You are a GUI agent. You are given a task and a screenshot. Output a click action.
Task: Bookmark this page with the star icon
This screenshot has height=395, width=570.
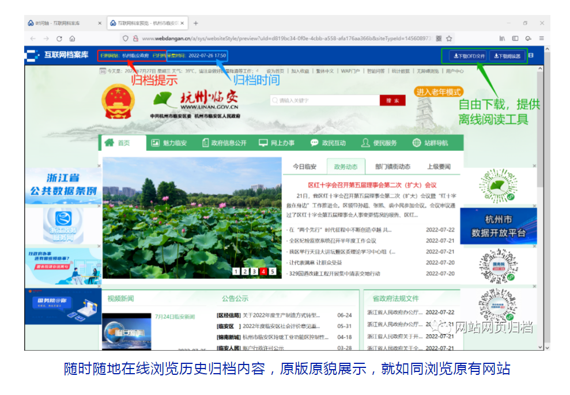pos(449,39)
